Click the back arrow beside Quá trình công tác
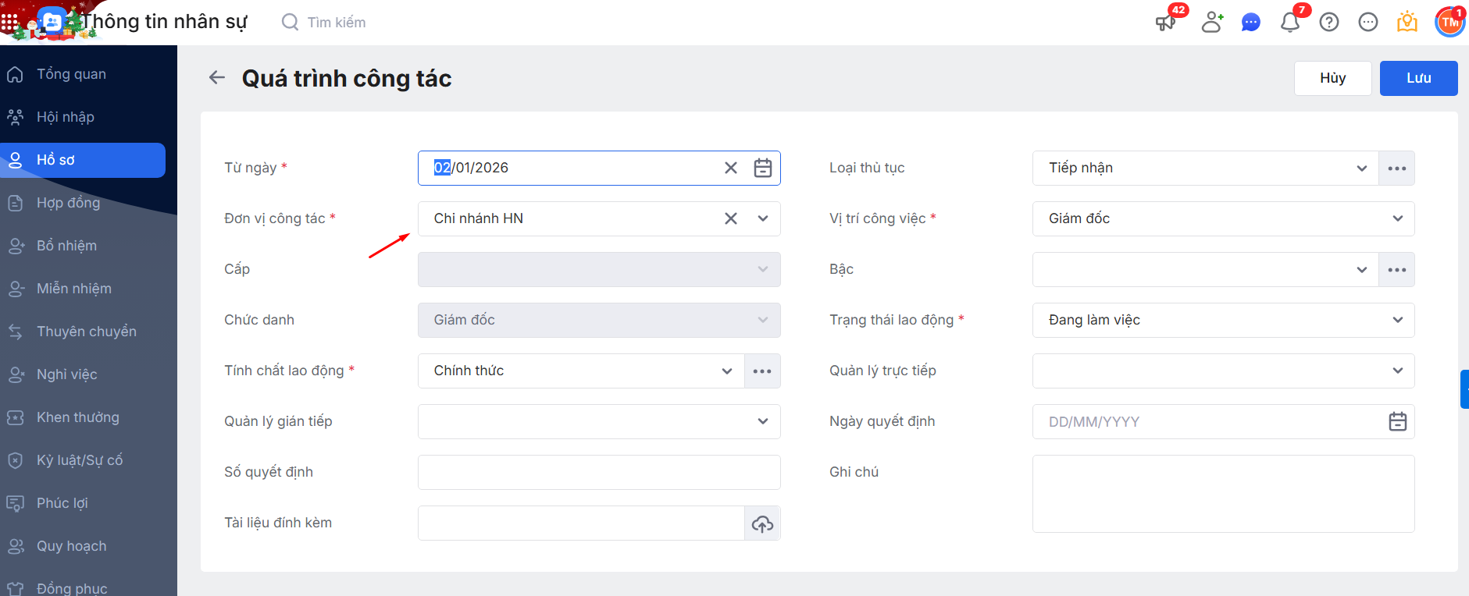 pyautogui.click(x=217, y=77)
